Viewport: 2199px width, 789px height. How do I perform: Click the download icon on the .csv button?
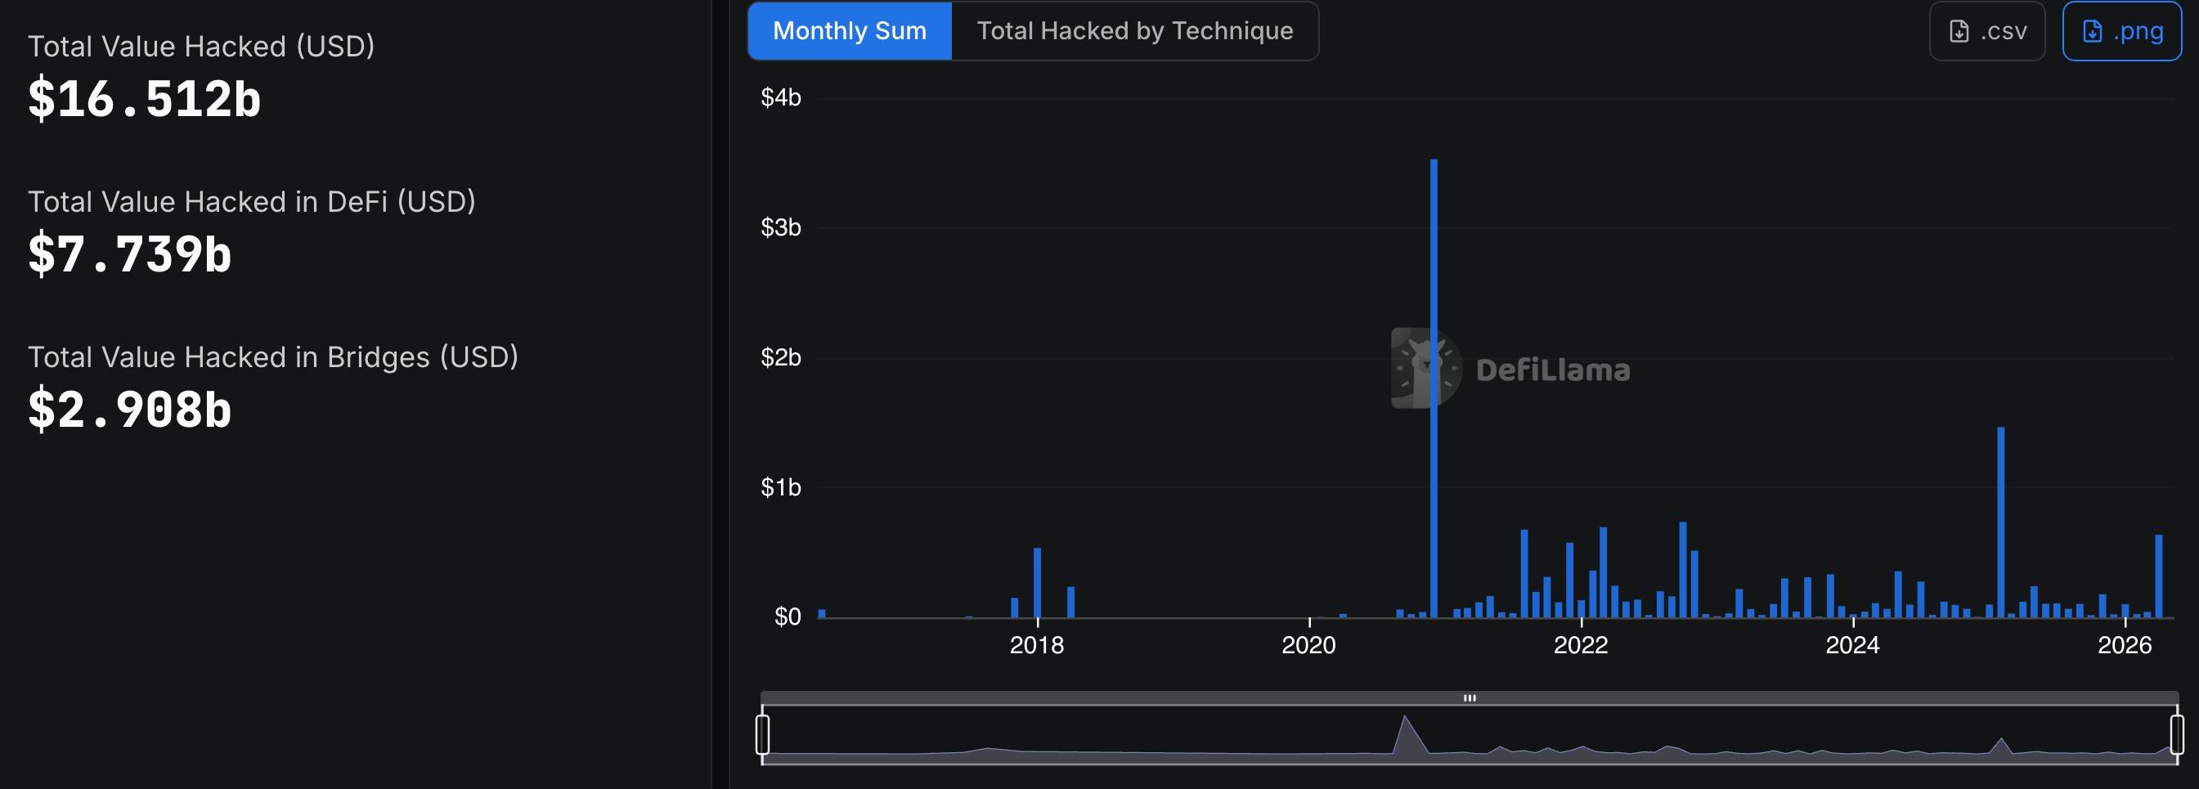[1959, 32]
